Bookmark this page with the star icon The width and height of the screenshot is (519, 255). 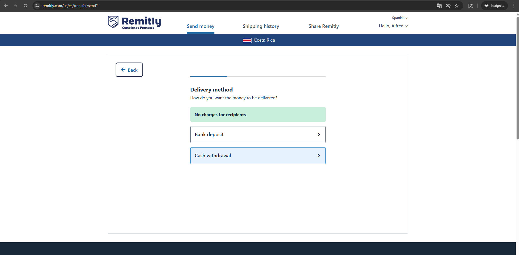click(x=457, y=6)
